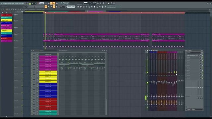
Task: Adjust the Edison slot mix knob
Action: [x=201, y=58]
